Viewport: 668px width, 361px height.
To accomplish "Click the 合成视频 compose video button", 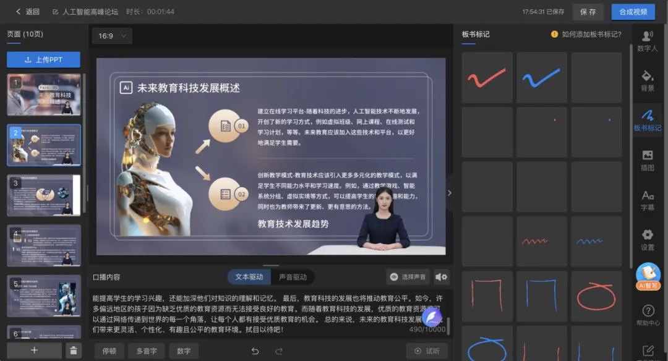I will (633, 12).
